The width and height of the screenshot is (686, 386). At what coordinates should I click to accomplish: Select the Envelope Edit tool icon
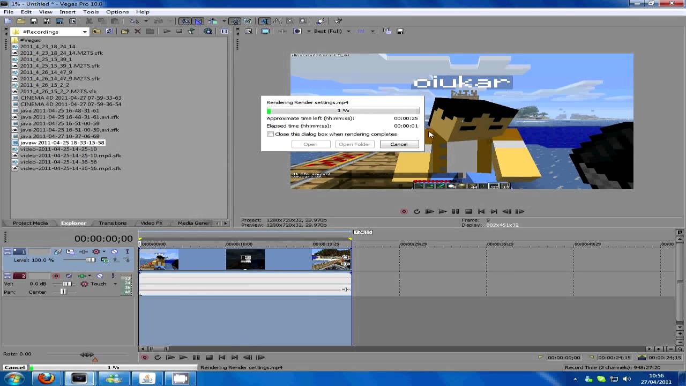click(278, 21)
